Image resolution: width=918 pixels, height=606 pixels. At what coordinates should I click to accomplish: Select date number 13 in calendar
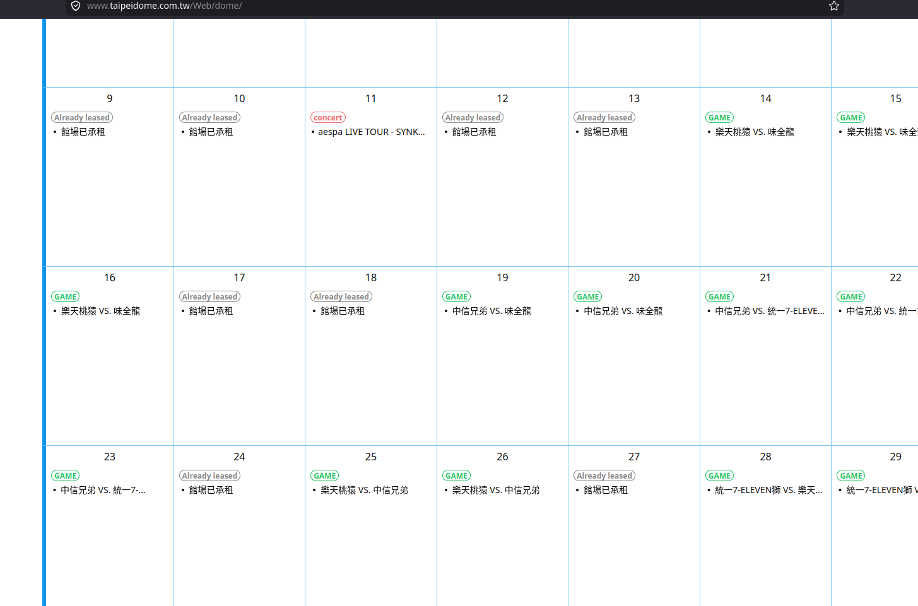tap(634, 98)
